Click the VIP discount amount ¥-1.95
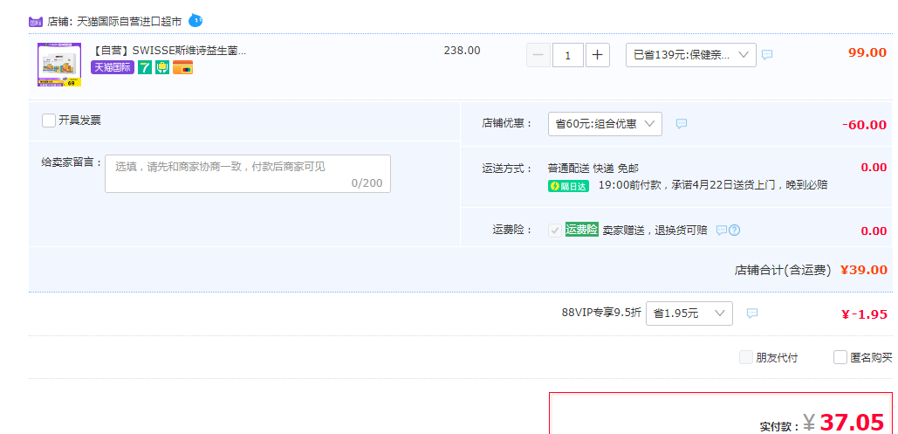 (x=864, y=314)
